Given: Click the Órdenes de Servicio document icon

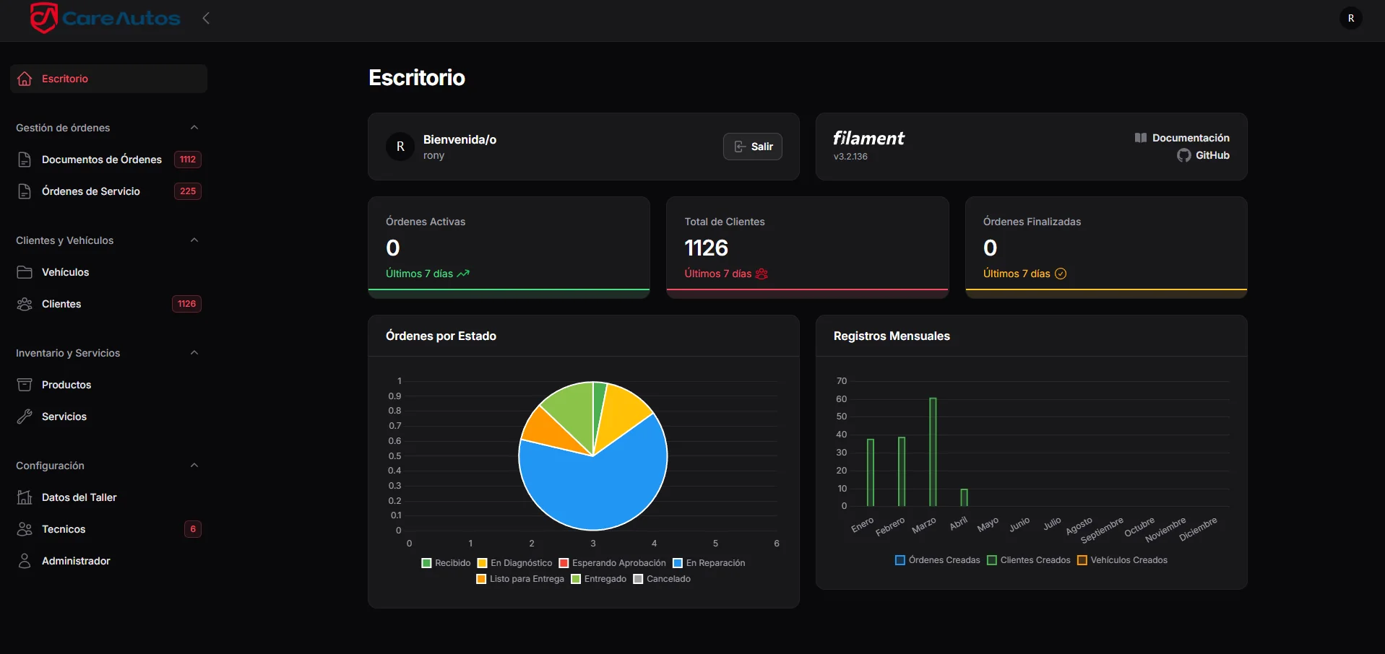Looking at the screenshot, I should (x=25, y=191).
